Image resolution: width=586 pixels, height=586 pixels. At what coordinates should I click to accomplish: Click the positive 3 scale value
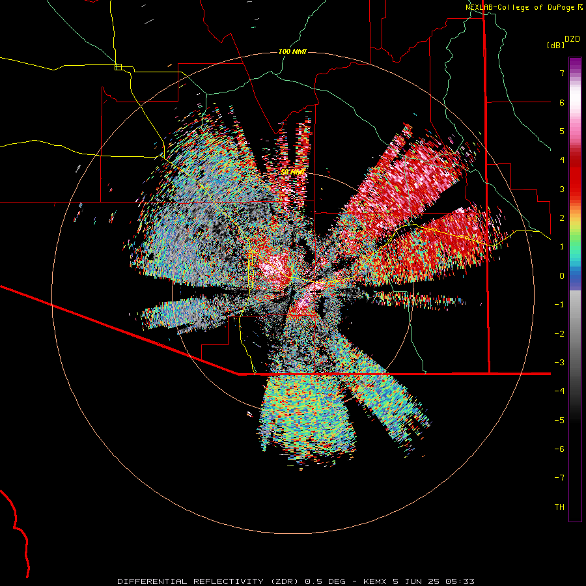pos(562,189)
